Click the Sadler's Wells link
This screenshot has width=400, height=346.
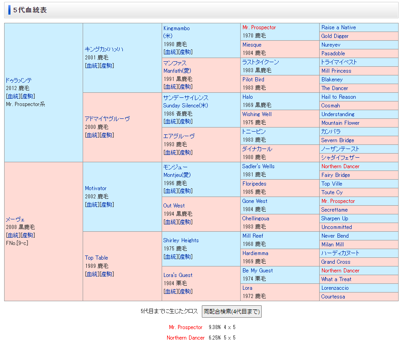[x=258, y=166]
